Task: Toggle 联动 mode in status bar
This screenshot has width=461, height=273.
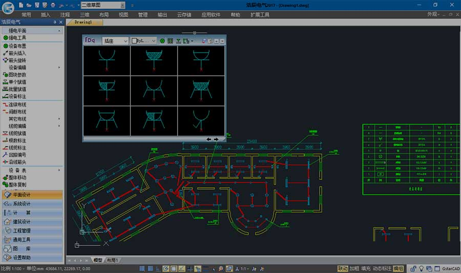Action: 343,268
